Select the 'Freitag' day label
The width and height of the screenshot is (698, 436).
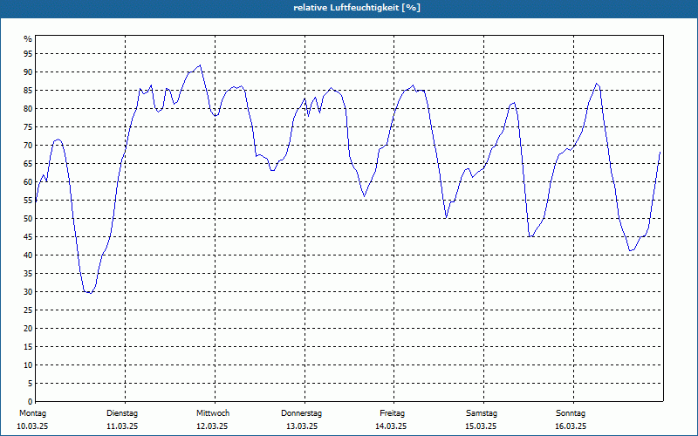(x=392, y=413)
